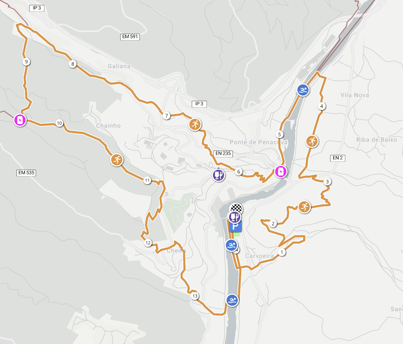Select kilometer marker 8 near Galiana
403x344 pixels.
[73, 64]
